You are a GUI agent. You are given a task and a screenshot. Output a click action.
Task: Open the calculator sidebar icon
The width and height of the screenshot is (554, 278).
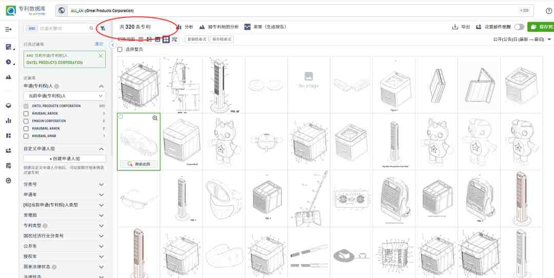(9, 47)
